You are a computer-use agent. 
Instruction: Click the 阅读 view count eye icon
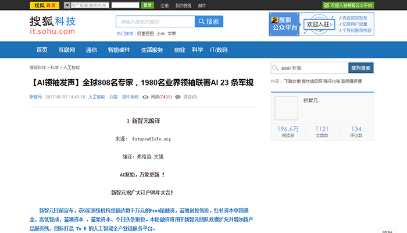point(146,97)
